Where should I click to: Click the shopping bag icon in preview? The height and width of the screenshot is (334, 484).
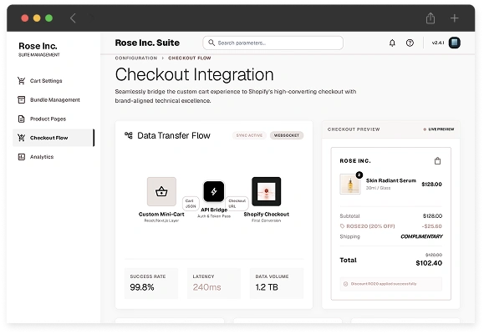pyautogui.click(x=437, y=160)
